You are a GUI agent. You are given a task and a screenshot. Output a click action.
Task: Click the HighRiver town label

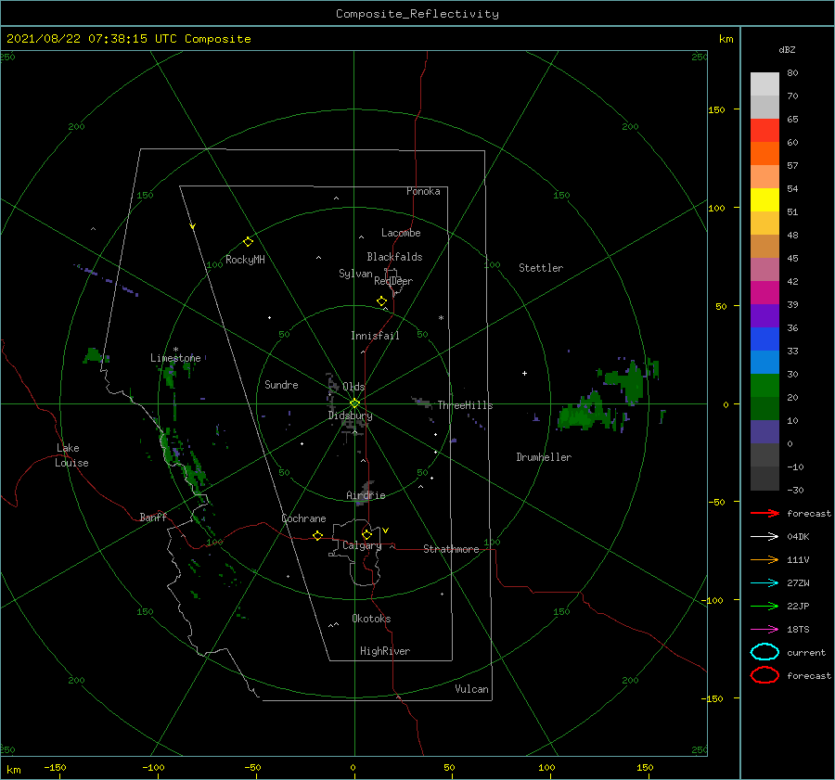(x=384, y=651)
